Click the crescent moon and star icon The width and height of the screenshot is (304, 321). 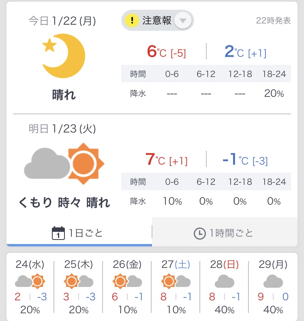pyautogui.click(x=64, y=56)
